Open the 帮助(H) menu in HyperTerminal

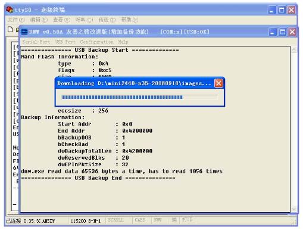(130, 20)
